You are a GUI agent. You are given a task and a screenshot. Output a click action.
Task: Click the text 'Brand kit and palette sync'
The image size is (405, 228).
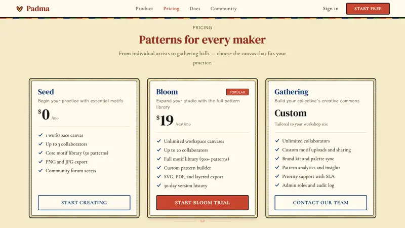(x=308, y=159)
